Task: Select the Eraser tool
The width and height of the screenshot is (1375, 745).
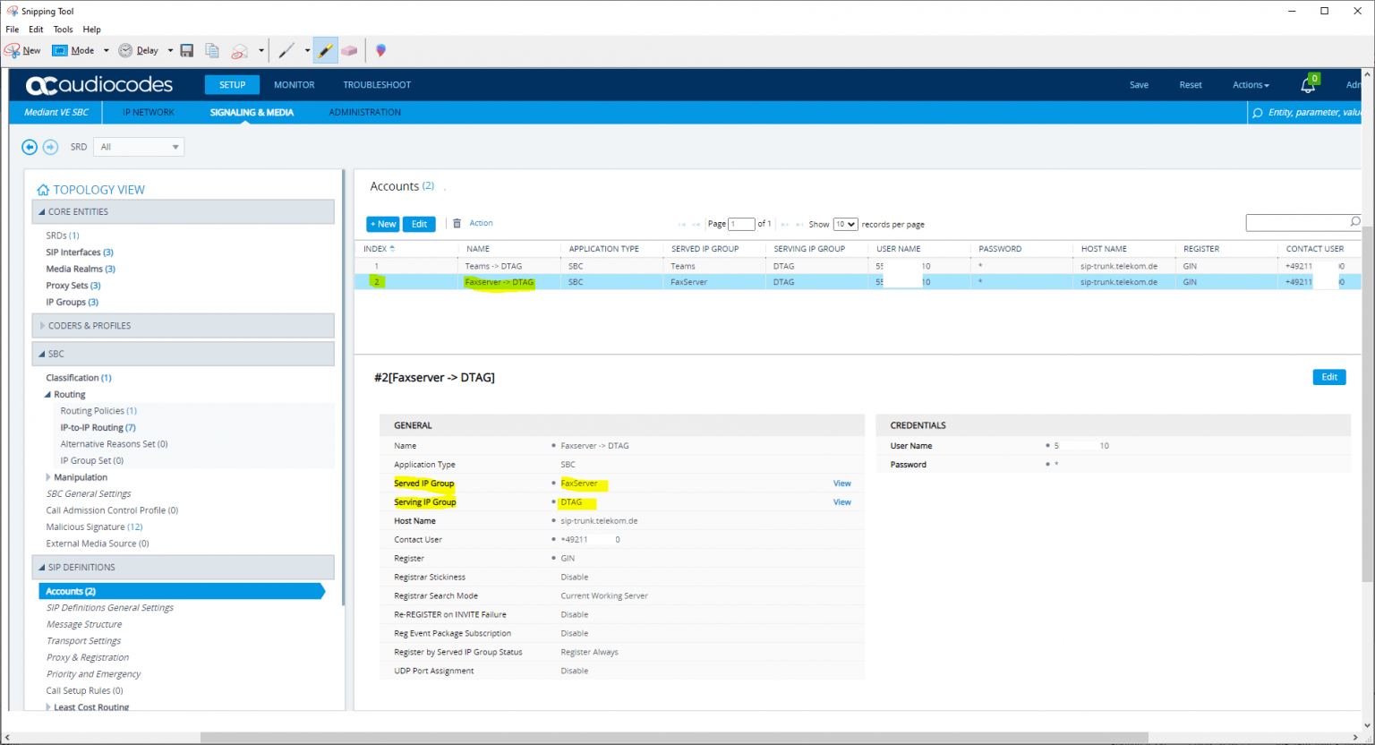Action: pyautogui.click(x=349, y=50)
